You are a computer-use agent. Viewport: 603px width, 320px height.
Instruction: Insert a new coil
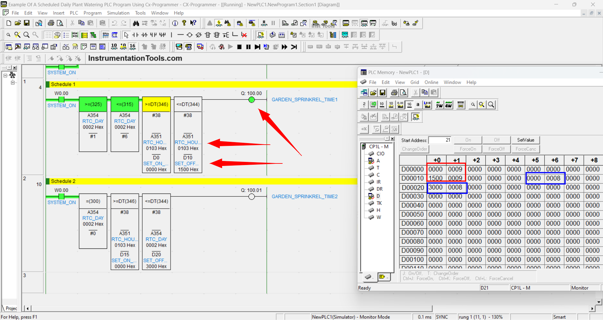189,35
